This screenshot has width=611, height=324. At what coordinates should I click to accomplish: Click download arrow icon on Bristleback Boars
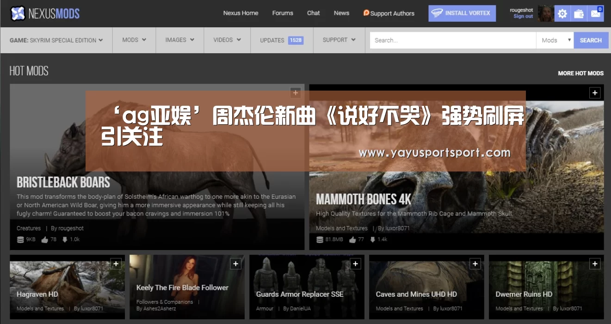click(x=65, y=239)
